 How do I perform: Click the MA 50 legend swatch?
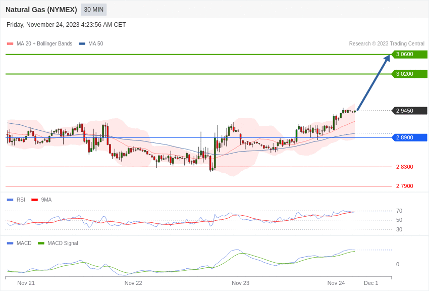(x=82, y=44)
